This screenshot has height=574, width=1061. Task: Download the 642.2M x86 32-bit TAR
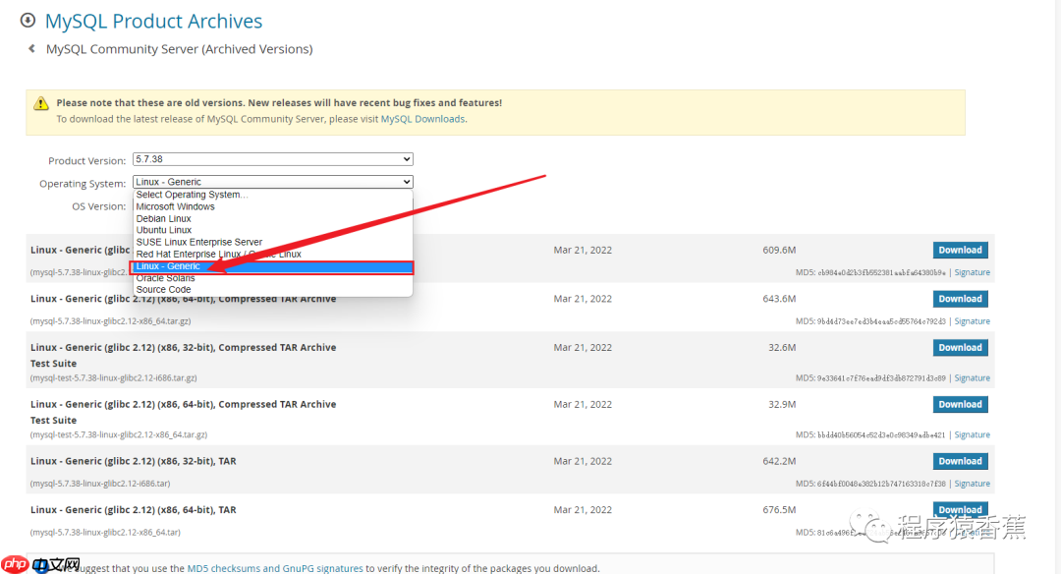(960, 461)
